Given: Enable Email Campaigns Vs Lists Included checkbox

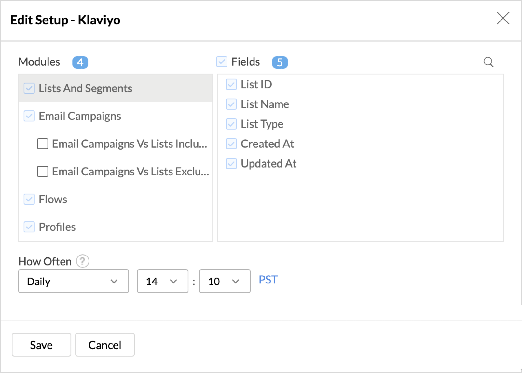Looking at the screenshot, I should pyautogui.click(x=43, y=144).
